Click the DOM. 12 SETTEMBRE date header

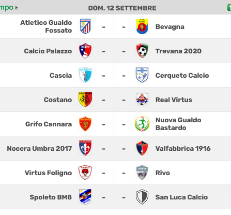pos(122,8)
